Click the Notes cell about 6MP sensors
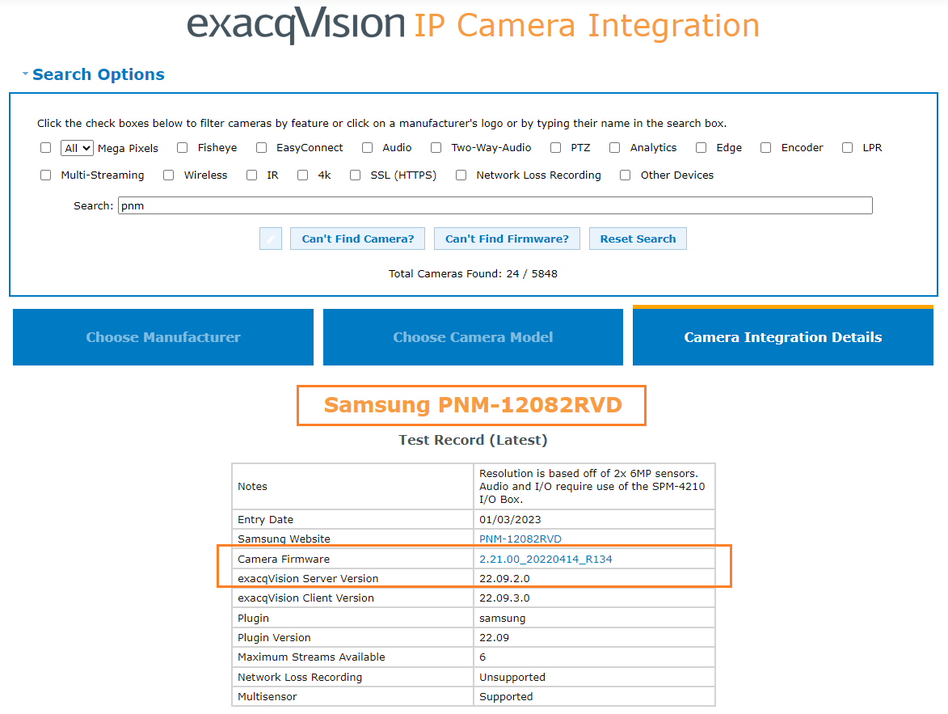Screen dimensions: 948x714 (x=594, y=487)
